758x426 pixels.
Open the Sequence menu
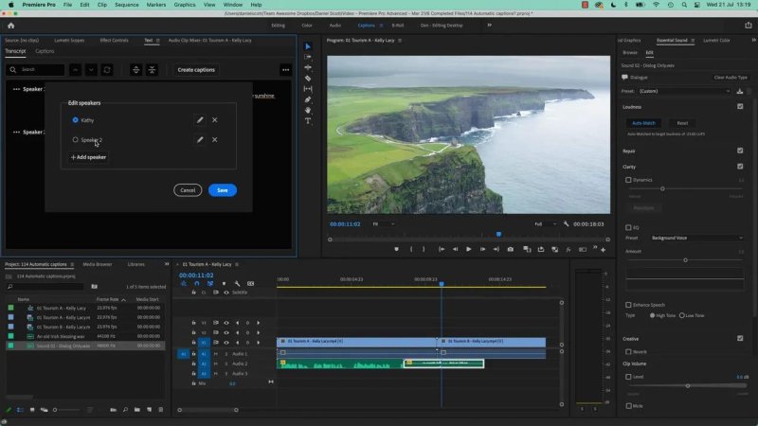[127, 5]
